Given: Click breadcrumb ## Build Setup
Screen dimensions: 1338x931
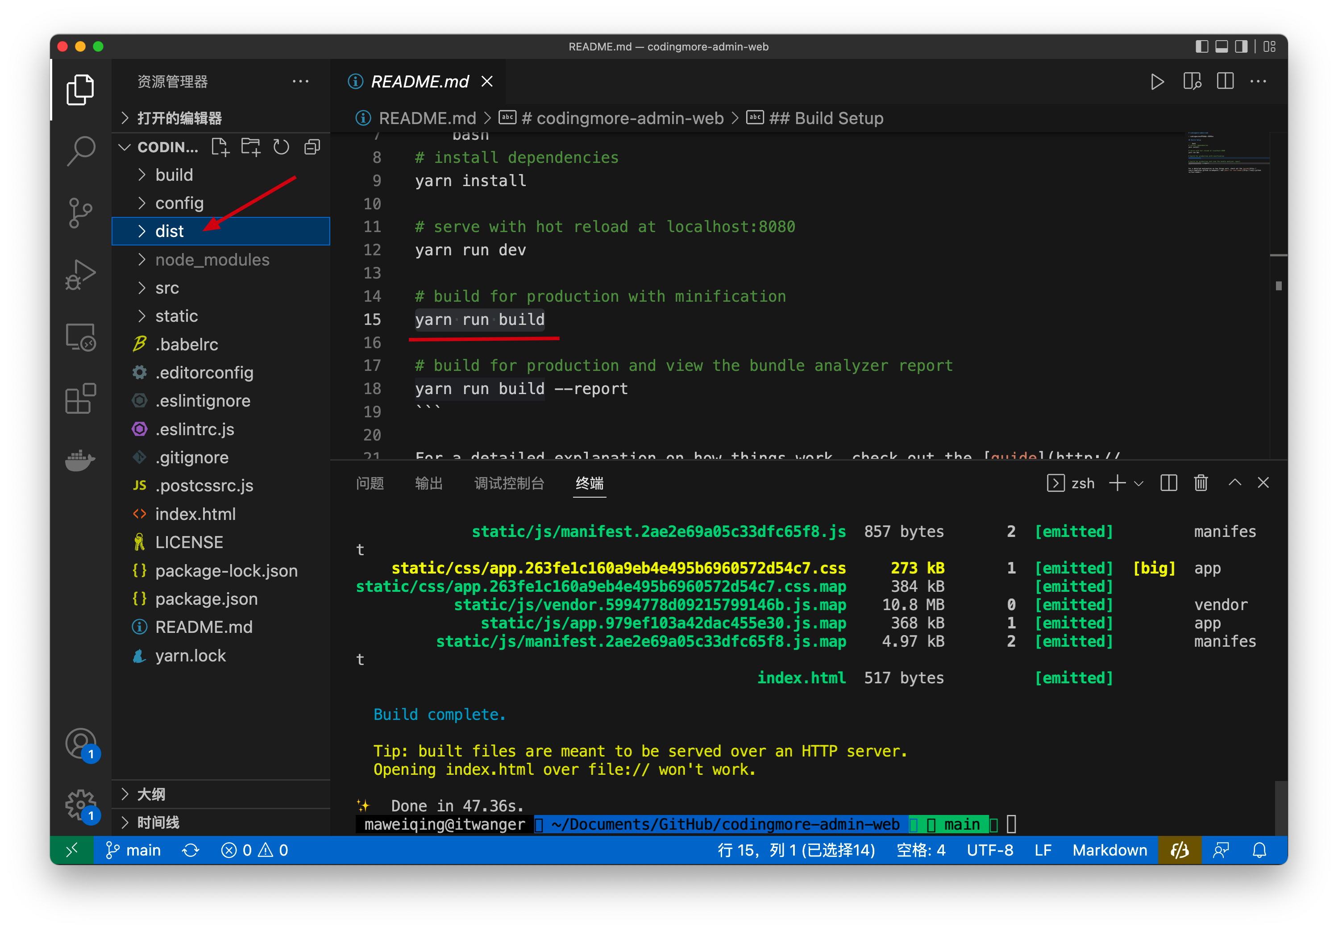Looking at the screenshot, I should point(815,118).
